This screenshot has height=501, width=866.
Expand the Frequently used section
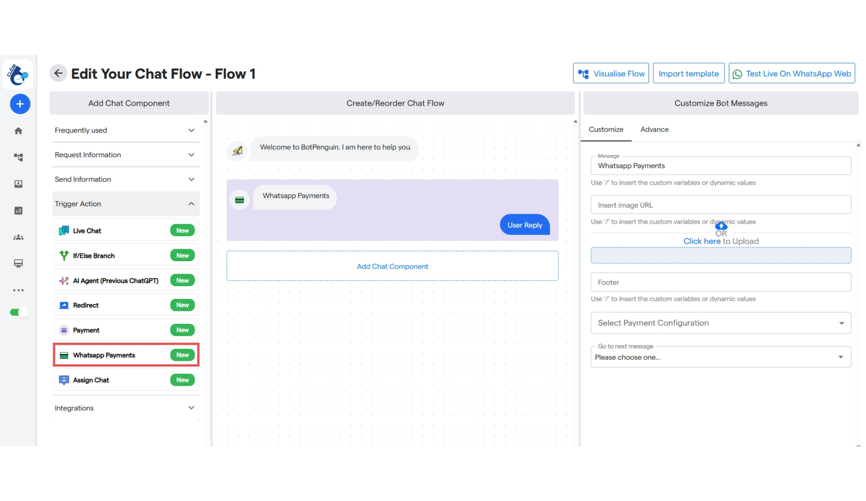point(126,130)
